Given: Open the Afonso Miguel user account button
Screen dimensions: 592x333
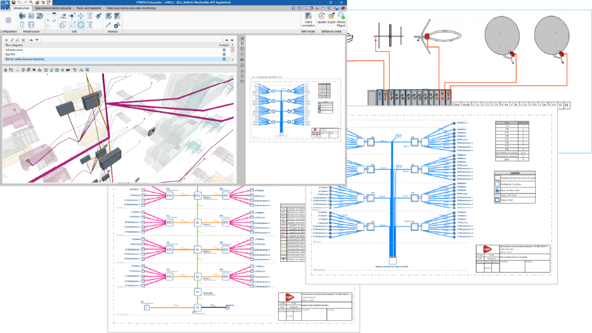Looking at the screenshot, I should pyautogui.click(x=341, y=19).
